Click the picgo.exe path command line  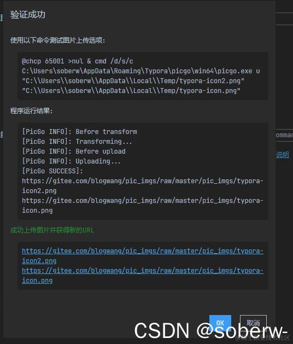tap(141, 71)
